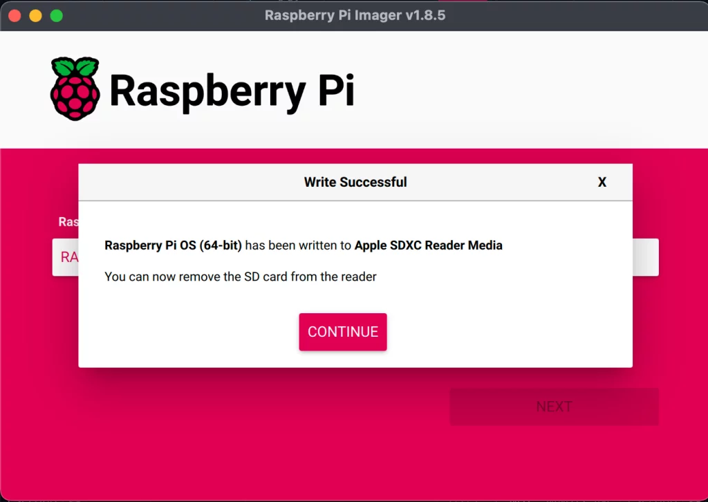Click the green zoom window button
708x502 pixels.
pos(57,15)
